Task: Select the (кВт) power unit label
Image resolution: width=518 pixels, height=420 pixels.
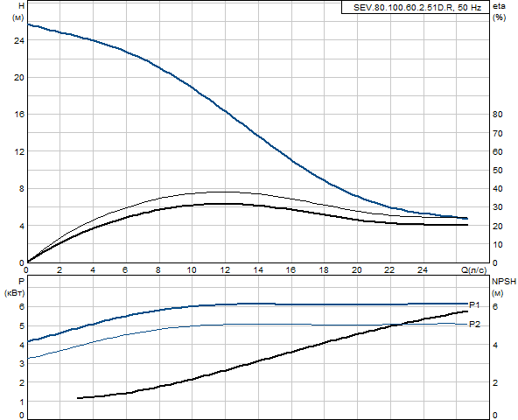Action: point(15,293)
